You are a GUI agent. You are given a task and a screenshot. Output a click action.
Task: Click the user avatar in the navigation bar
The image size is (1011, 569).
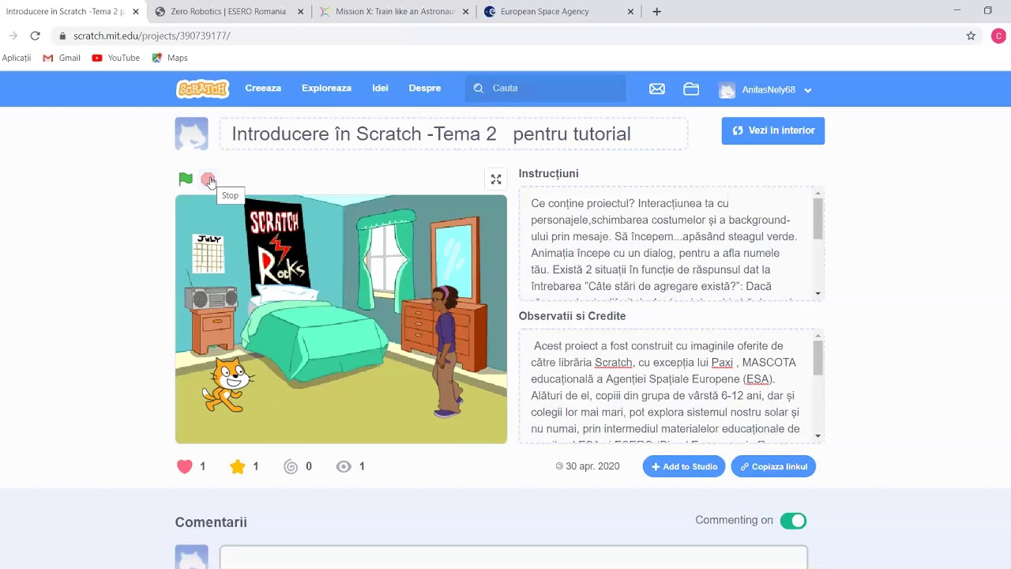pyautogui.click(x=727, y=90)
